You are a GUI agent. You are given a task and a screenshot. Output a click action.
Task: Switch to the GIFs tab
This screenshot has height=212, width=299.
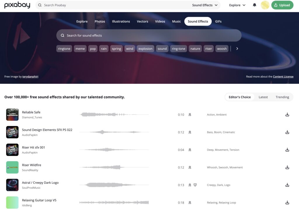click(218, 21)
